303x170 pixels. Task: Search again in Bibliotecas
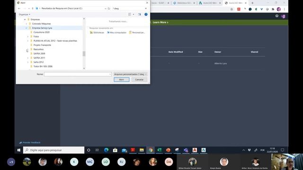[x=97, y=33]
